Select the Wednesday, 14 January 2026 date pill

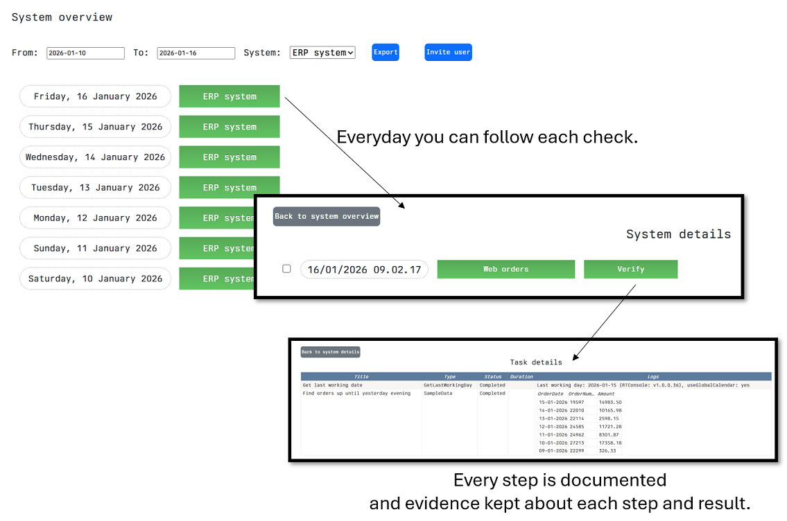click(95, 157)
